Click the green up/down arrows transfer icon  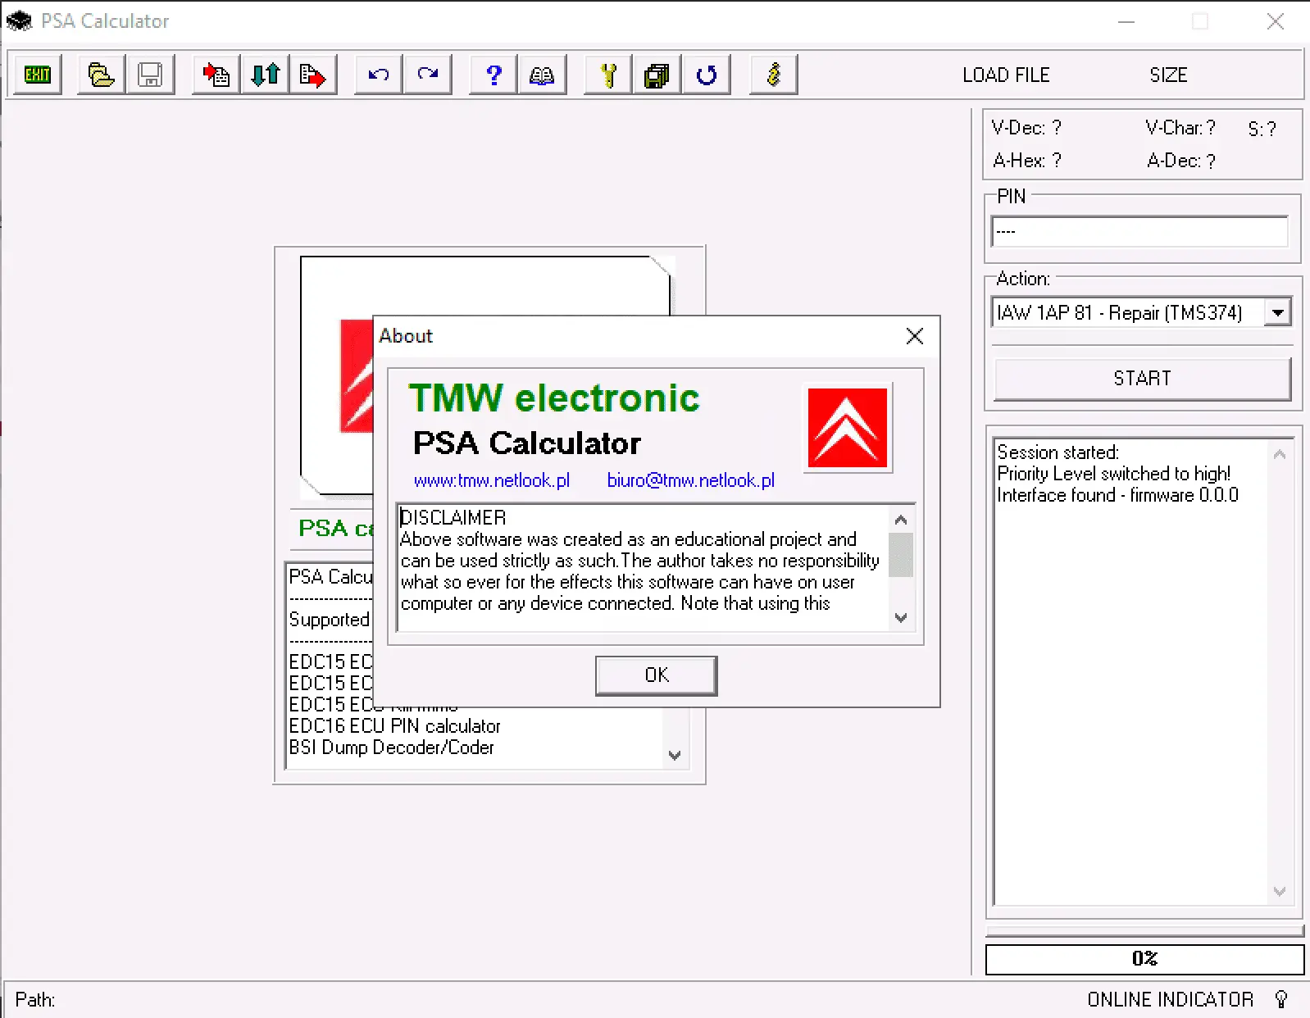point(265,75)
